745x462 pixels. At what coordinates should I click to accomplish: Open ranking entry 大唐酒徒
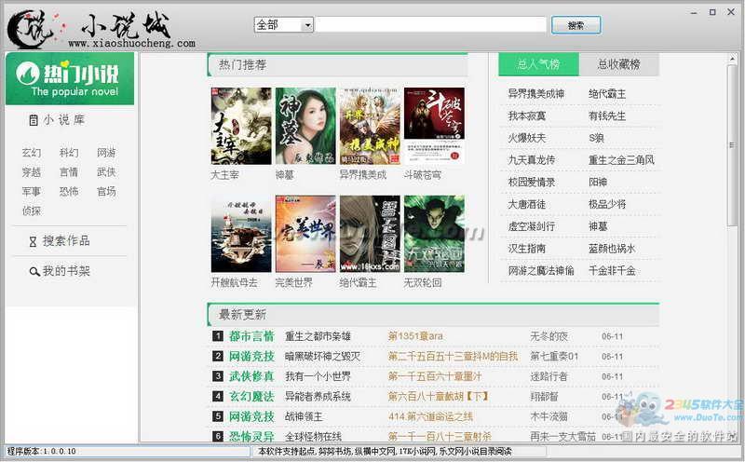[527, 204]
